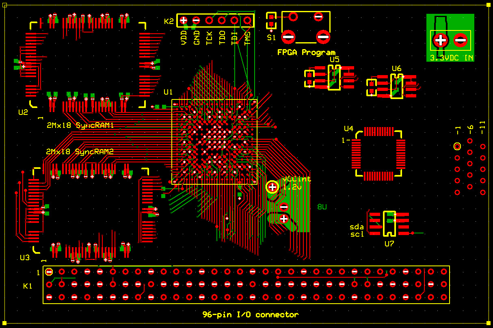Click the S1 switch footprint

click(271, 22)
